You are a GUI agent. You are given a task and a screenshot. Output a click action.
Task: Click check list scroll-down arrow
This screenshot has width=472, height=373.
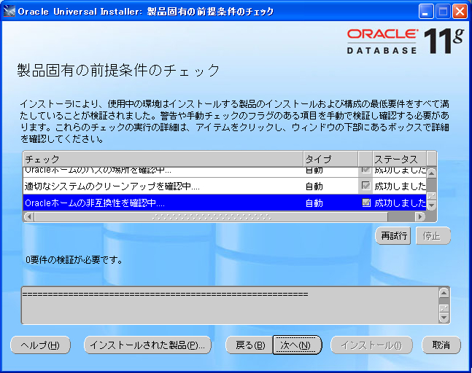[x=432, y=205]
